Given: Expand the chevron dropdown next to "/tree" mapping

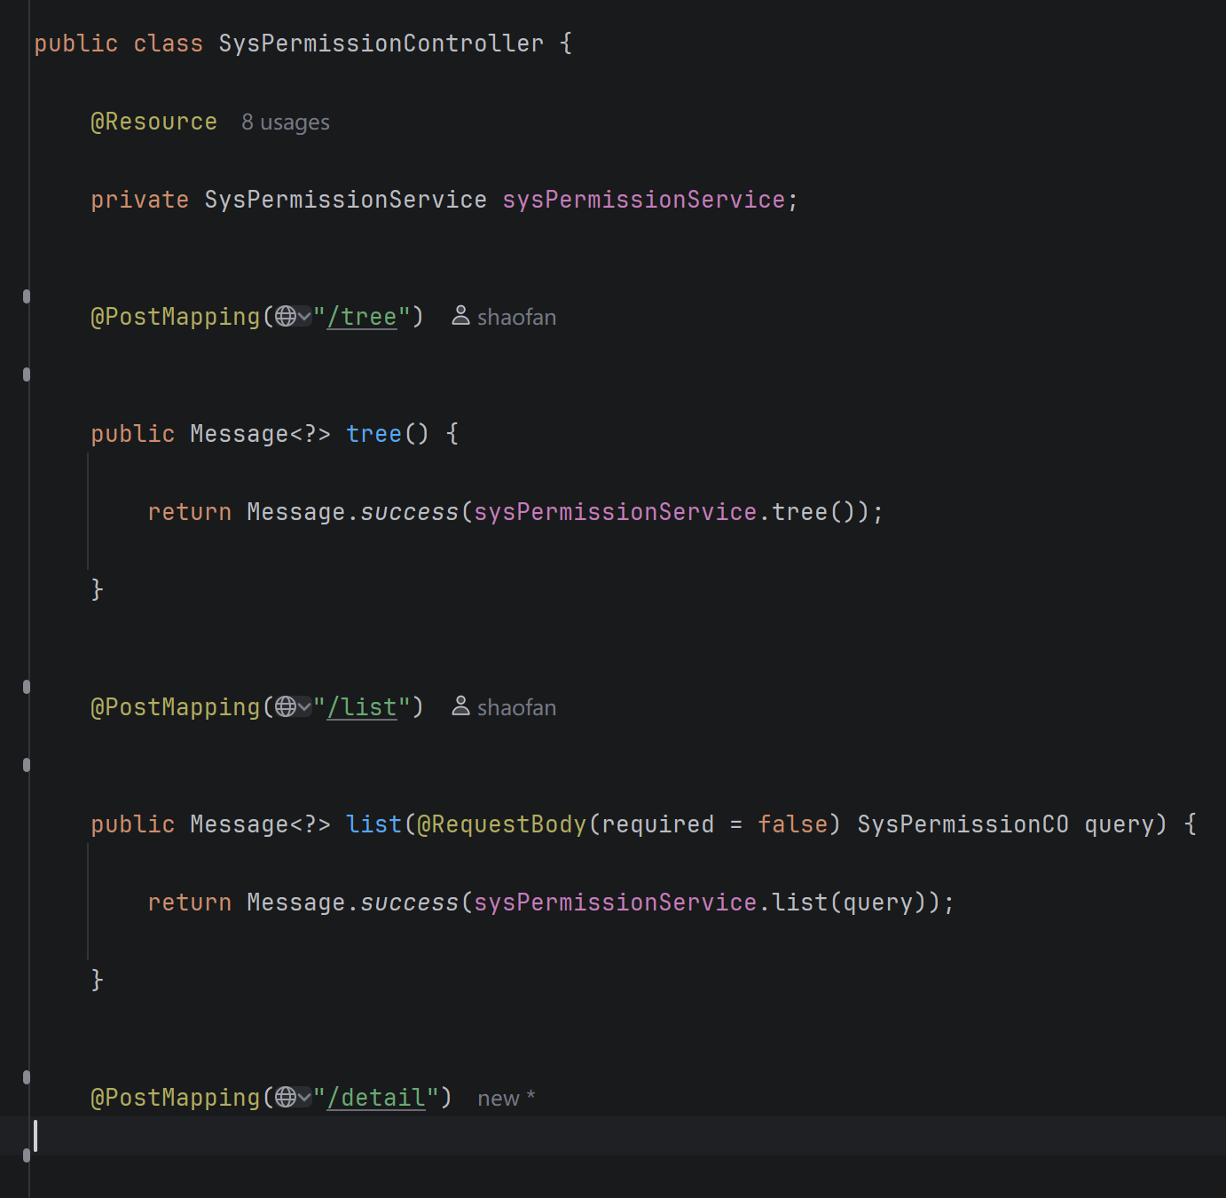Looking at the screenshot, I should [x=304, y=317].
